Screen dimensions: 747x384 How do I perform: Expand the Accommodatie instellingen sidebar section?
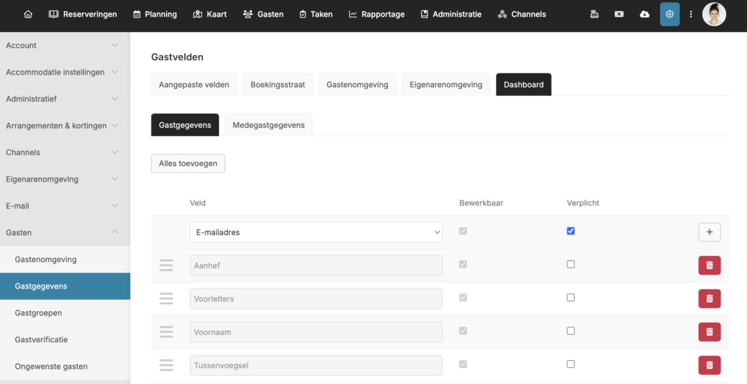tap(62, 72)
